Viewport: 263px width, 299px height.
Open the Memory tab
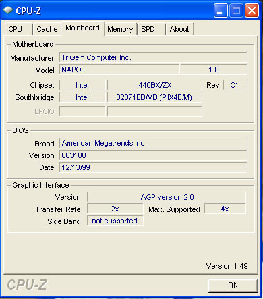(120, 29)
